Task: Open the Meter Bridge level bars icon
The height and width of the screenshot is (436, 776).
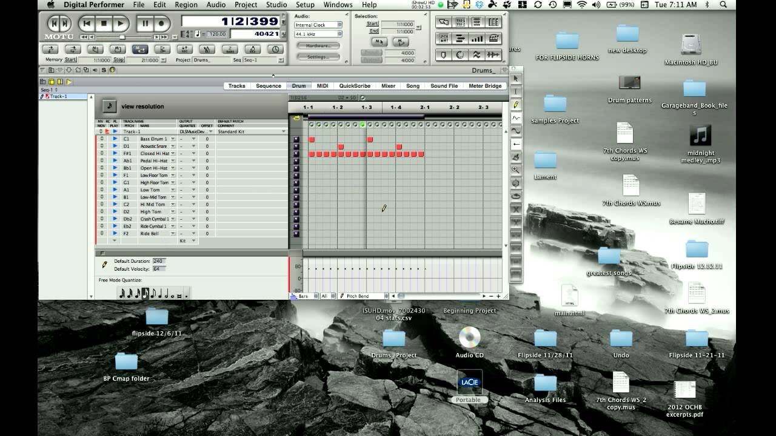Action: pyautogui.click(x=477, y=39)
